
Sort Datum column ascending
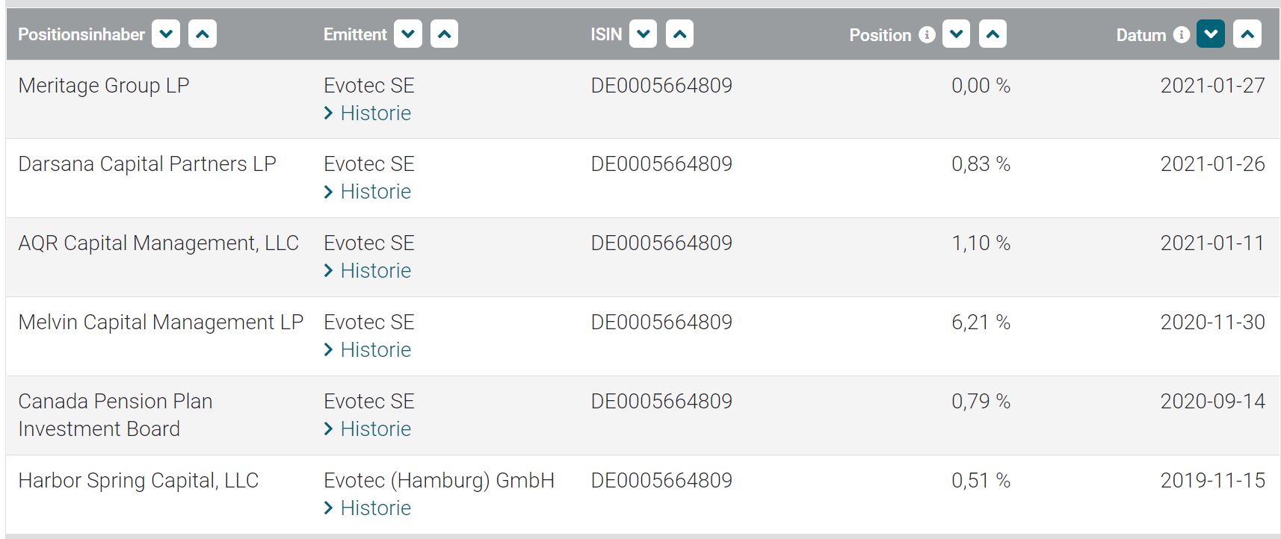(x=1247, y=34)
